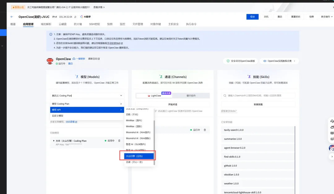Collapse the dark left sidebar chevron
Viewport: 334px width, 194px height.
2,46
